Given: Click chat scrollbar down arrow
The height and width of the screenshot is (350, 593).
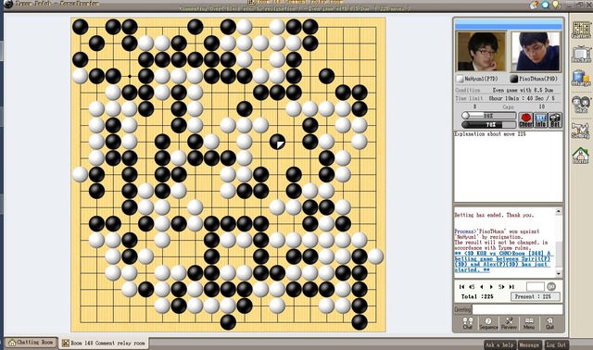Looking at the screenshot, I should [559, 273].
